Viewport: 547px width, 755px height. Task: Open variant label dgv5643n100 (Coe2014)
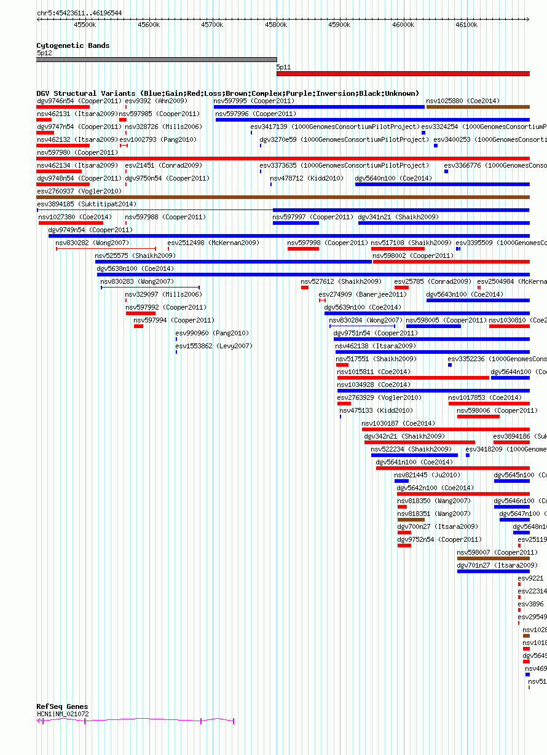click(x=465, y=294)
